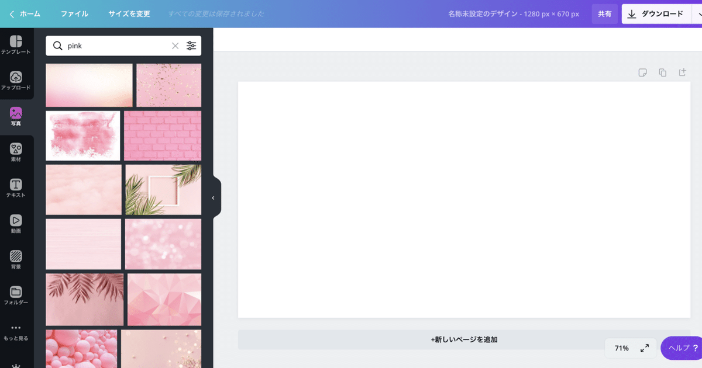Click the 共有 (Share) button
This screenshot has height=368, width=702.
coord(605,13)
